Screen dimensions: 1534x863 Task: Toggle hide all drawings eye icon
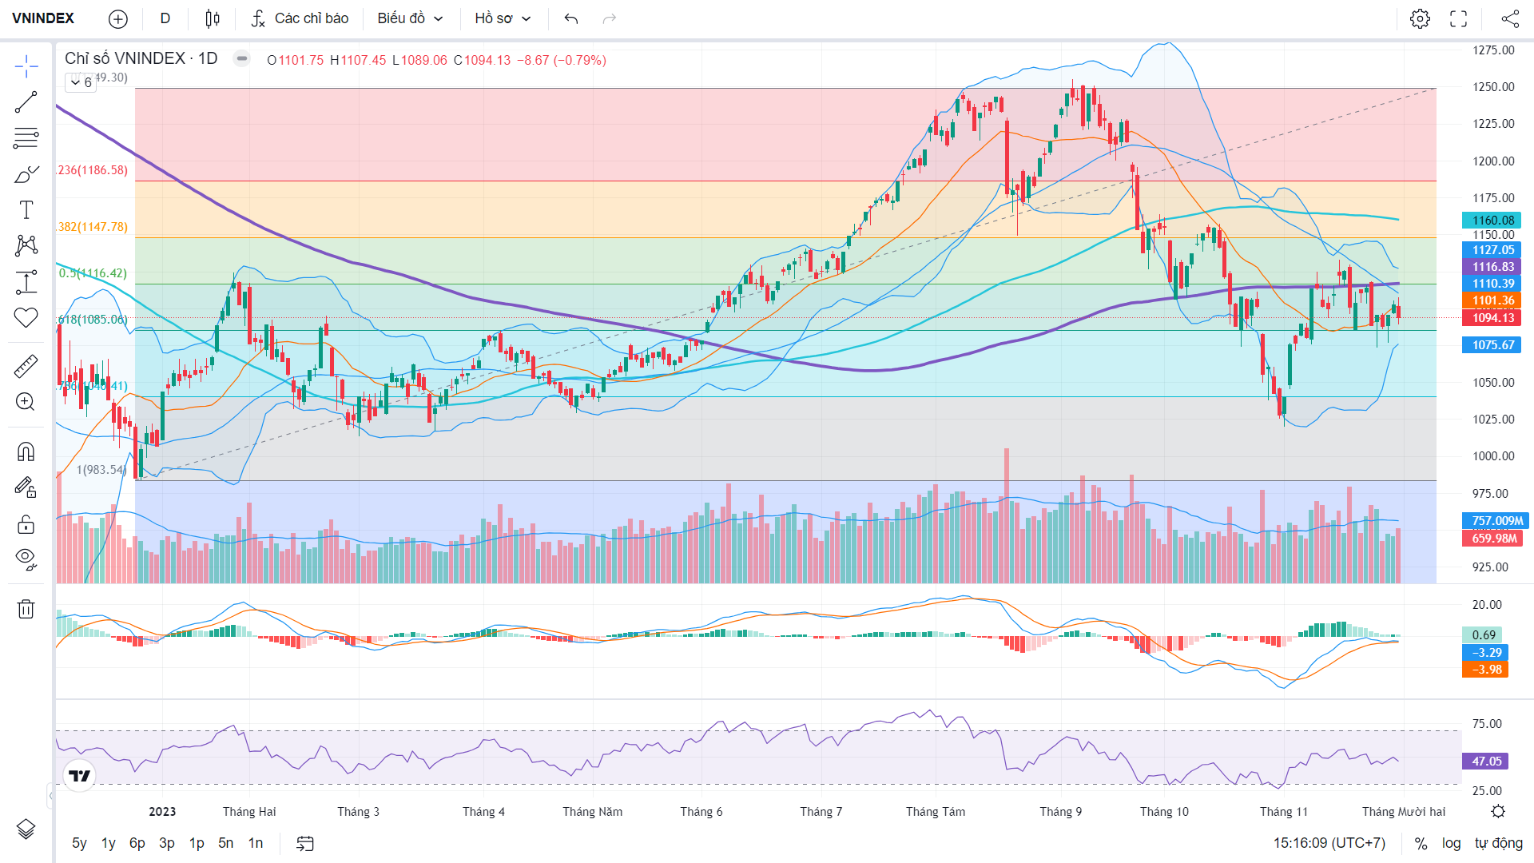[26, 559]
